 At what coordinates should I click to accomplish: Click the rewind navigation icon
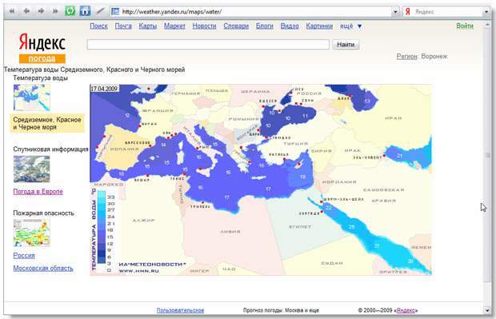click(12, 11)
